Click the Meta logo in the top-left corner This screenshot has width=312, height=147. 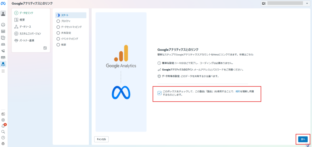click(3, 3)
